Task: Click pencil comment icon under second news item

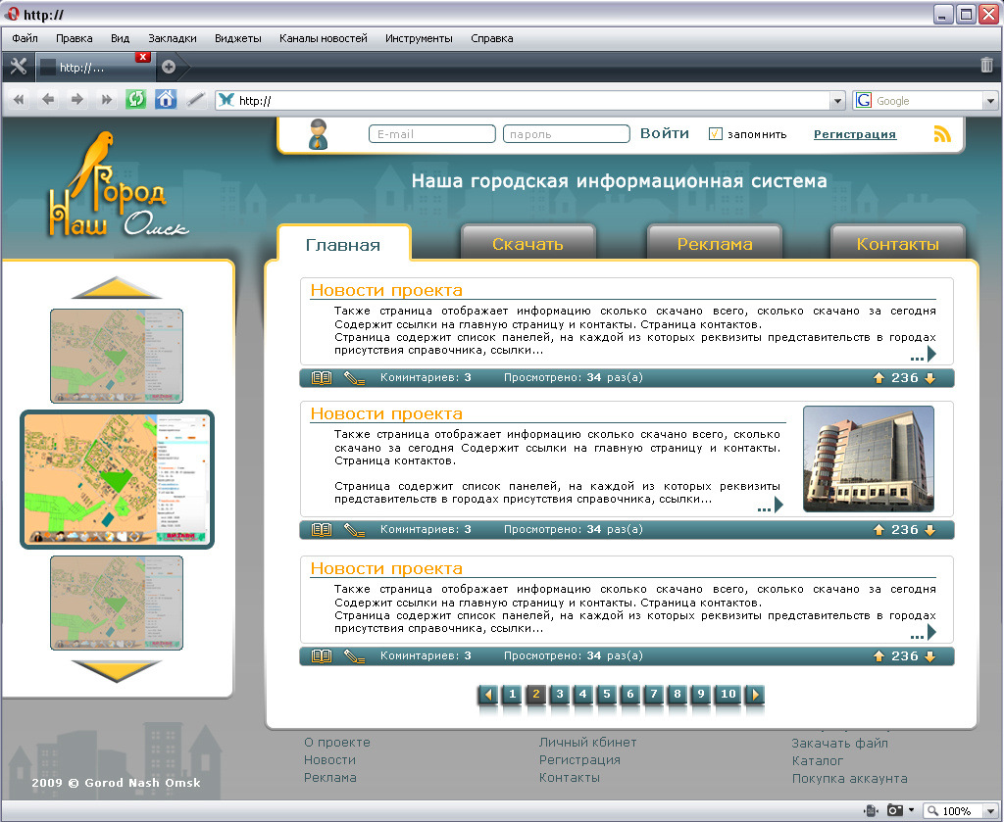Action: [354, 530]
